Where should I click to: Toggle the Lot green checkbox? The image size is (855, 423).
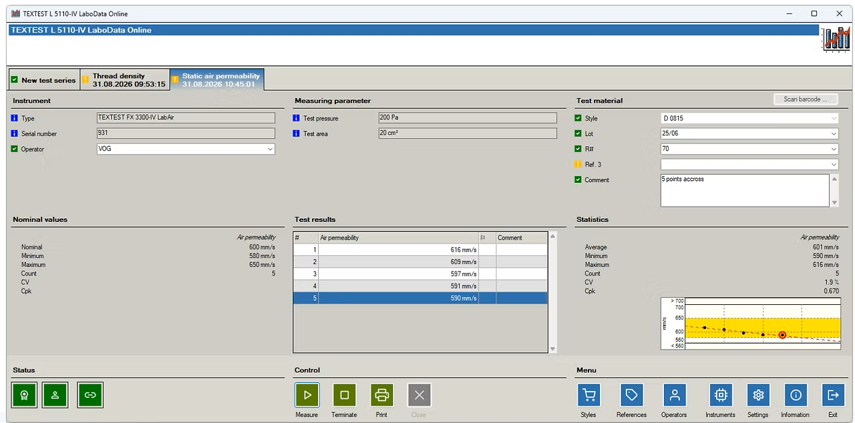click(578, 133)
